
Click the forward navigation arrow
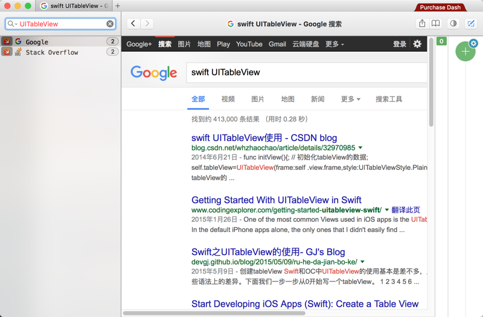(x=147, y=24)
